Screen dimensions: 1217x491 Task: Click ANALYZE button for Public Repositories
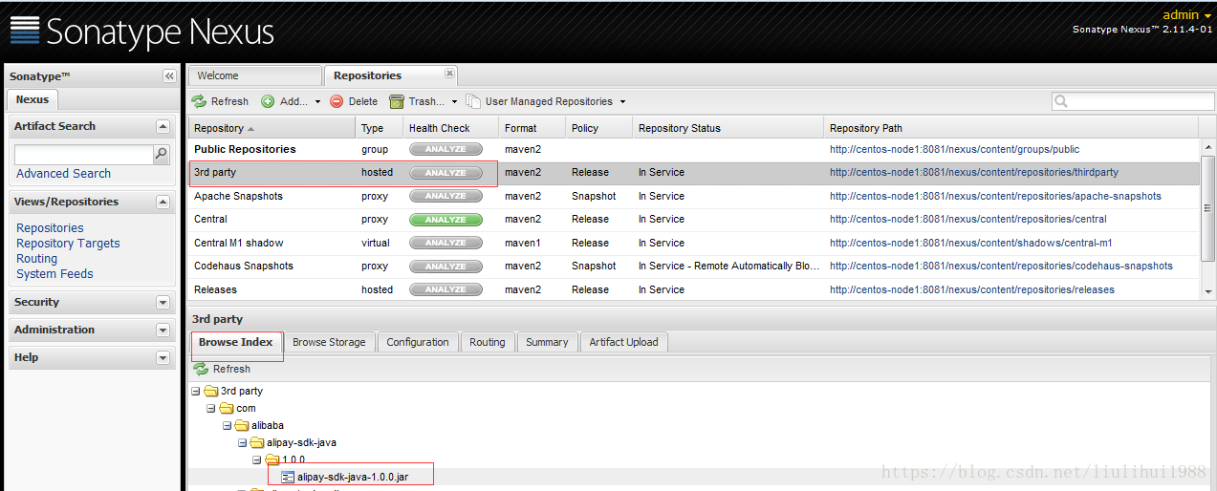446,149
